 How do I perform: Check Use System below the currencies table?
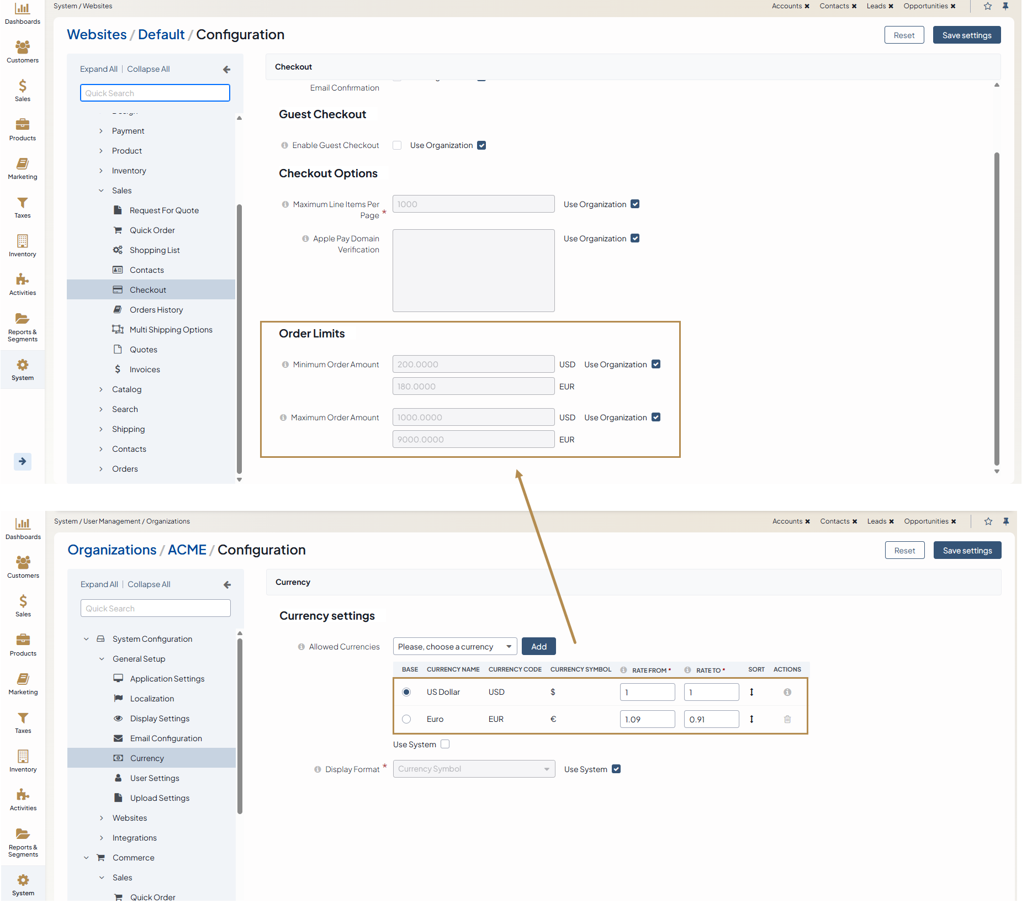click(445, 744)
